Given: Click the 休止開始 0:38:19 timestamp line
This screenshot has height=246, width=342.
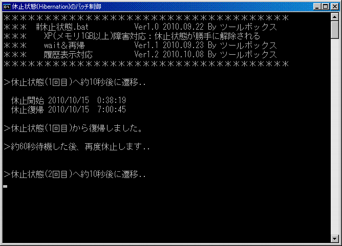Looking at the screenshot, I should pos(69,100).
